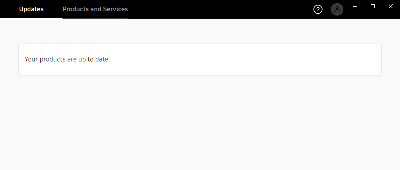
Task: Switch to Products and Services tab
Action: pyautogui.click(x=95, y=9)
